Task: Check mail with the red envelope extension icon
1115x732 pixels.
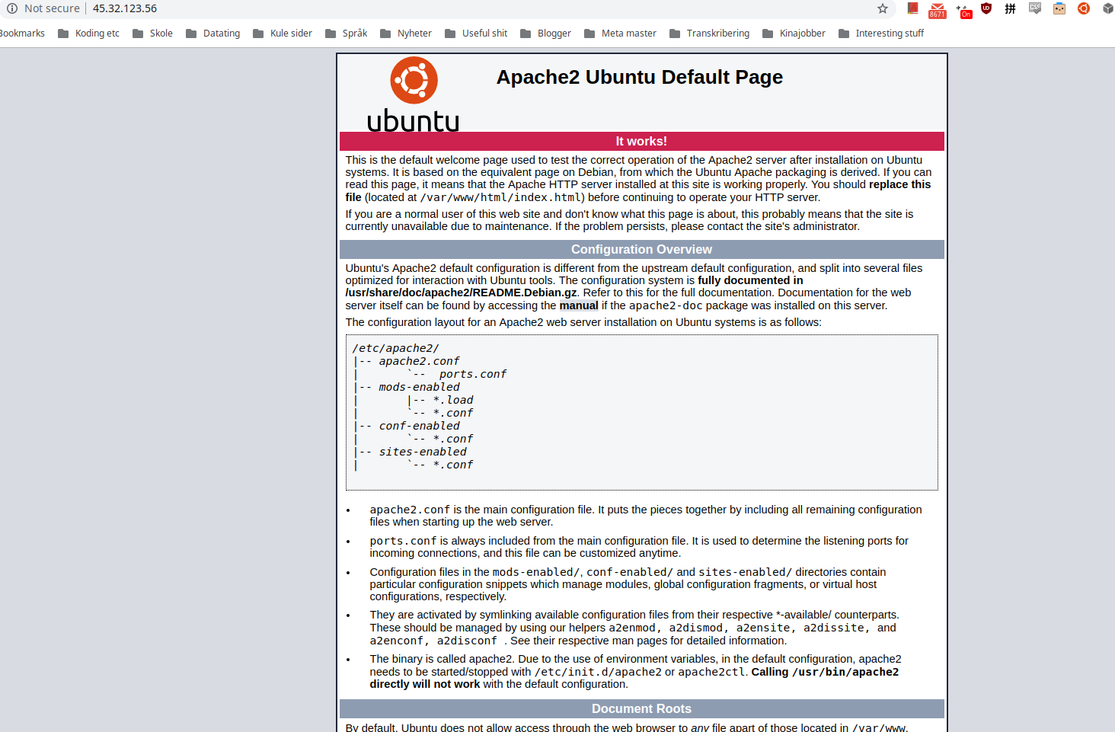Action: [x=938, y=8]
